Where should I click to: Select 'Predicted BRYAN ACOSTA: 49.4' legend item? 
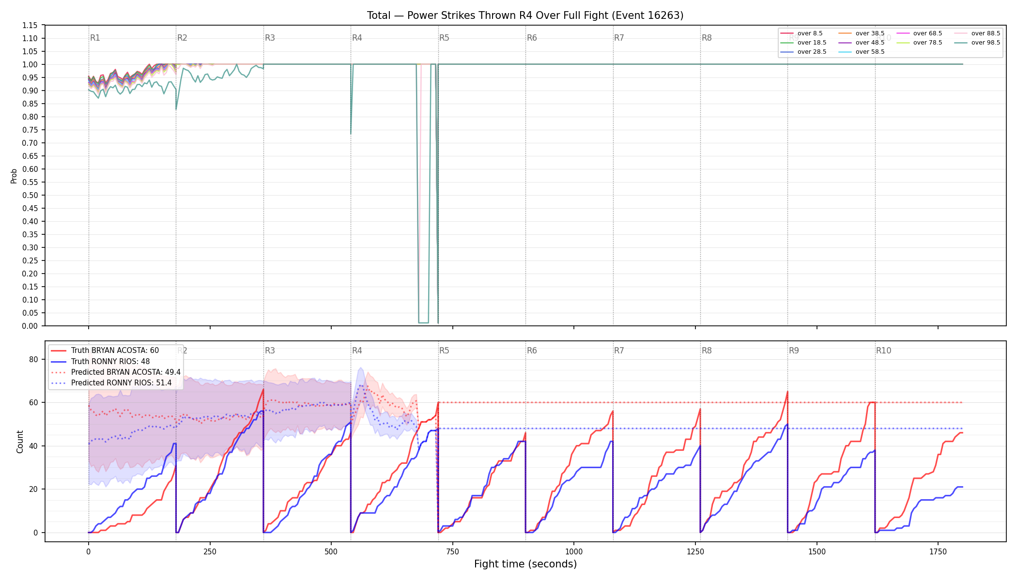point(116,372)
